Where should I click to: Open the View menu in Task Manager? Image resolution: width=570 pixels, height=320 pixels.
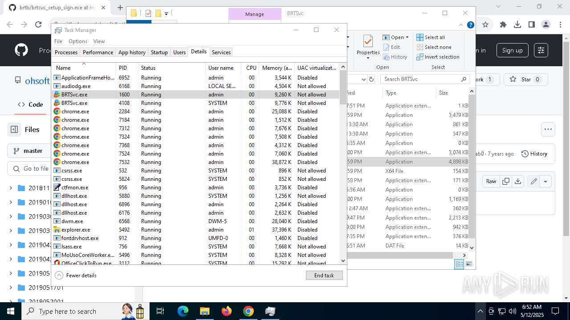99,41
